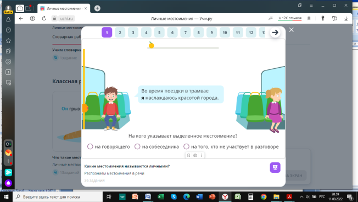Click the camera icon under the answers
Screen dimensions: 358x202
(x=195, y=155)
